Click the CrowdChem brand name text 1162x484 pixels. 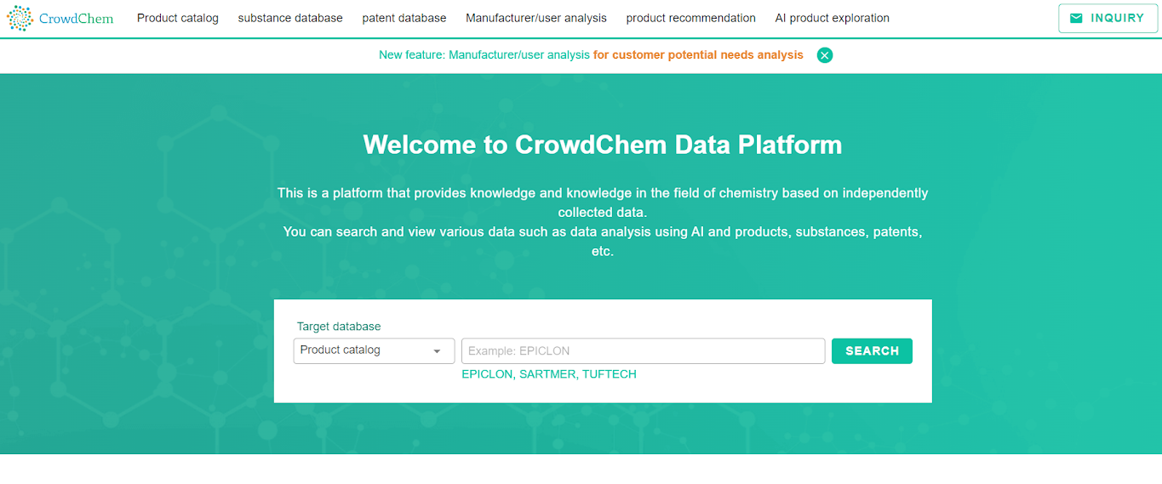[77, 18]
